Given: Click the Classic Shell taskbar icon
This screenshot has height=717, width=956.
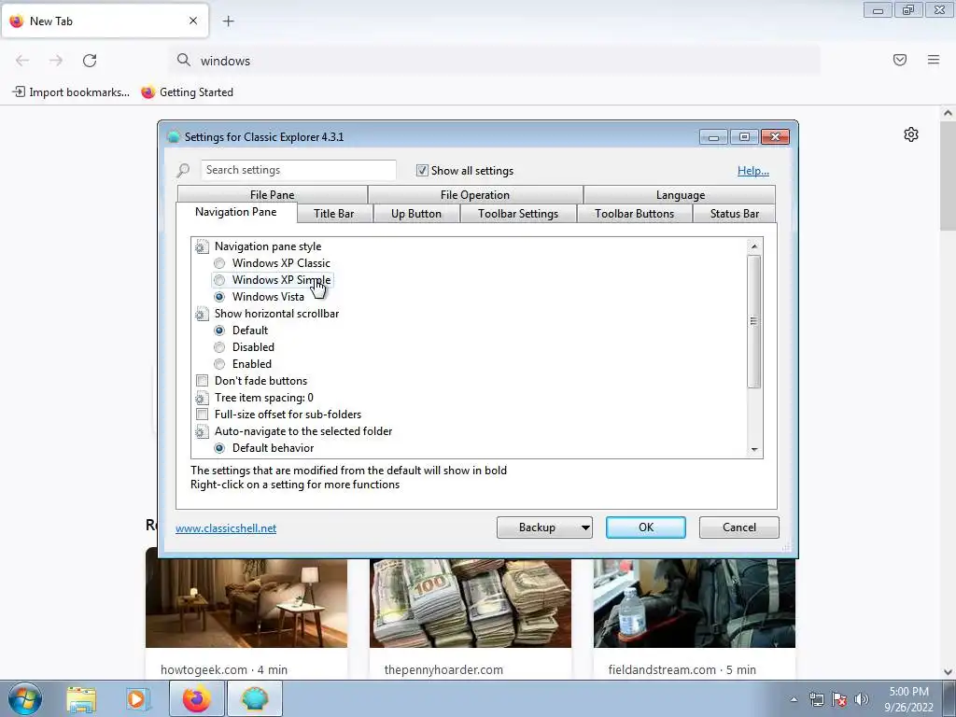Looking at the screenshot, I should click(x=255, y=699).
